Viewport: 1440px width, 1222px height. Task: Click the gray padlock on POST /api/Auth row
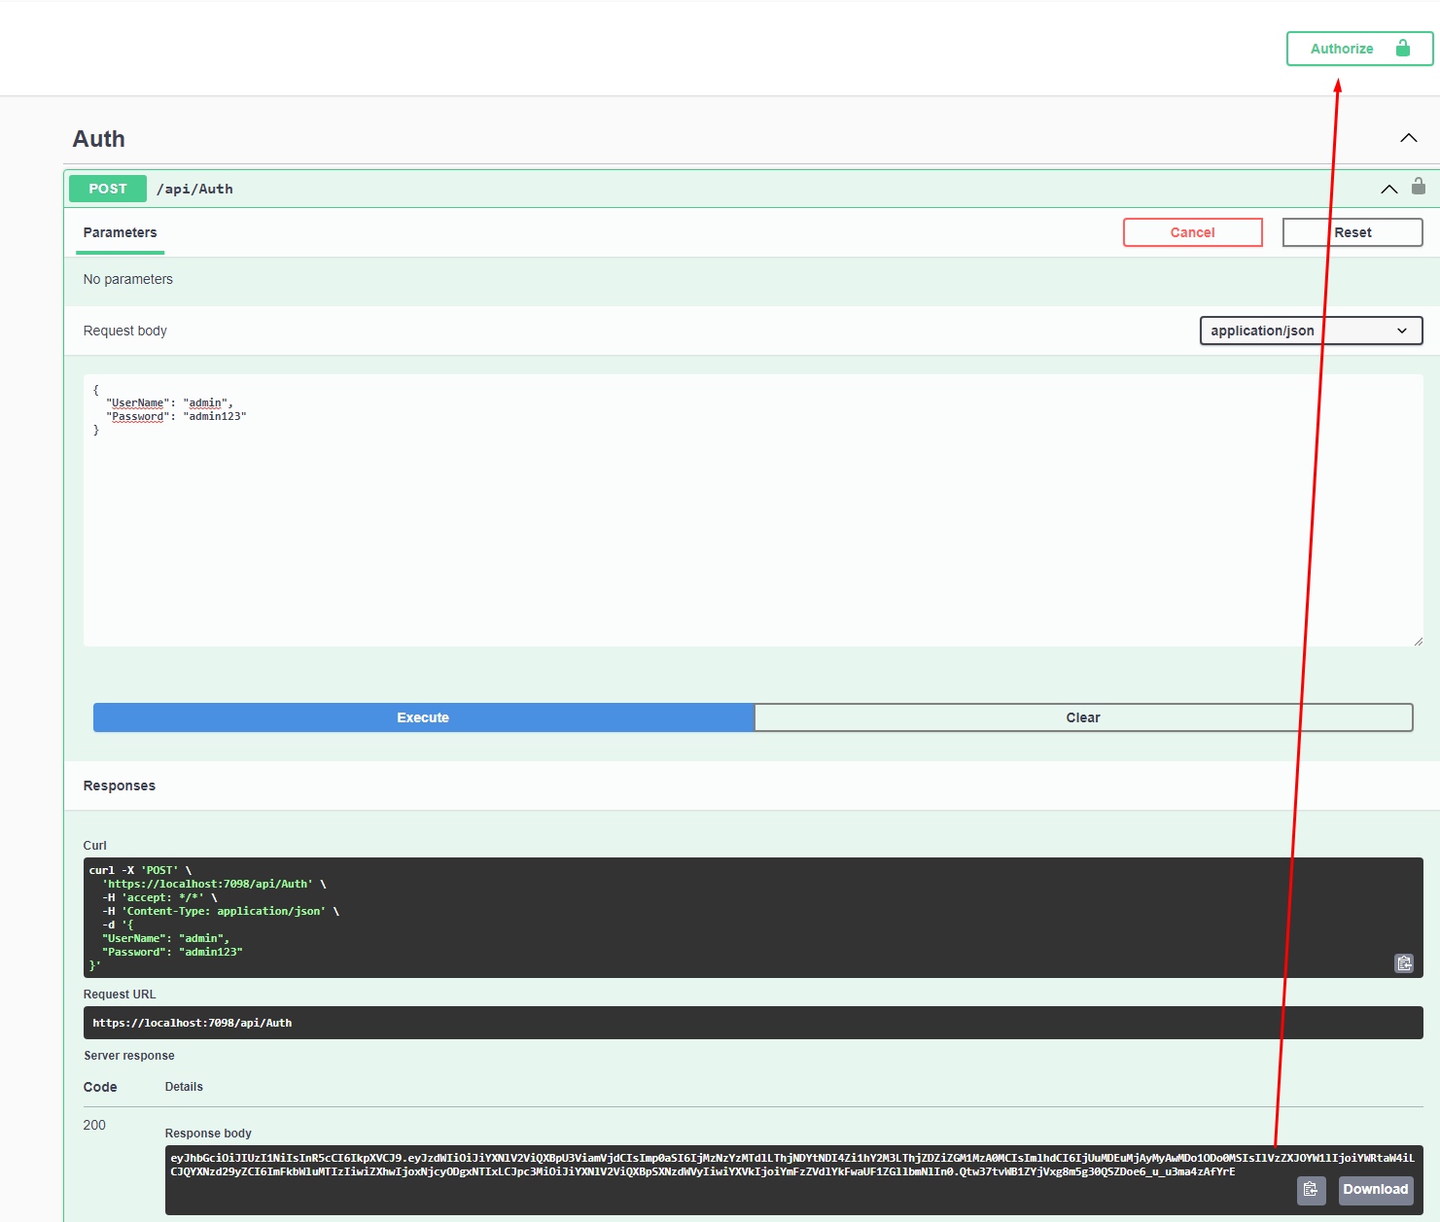click(1419, 186)
